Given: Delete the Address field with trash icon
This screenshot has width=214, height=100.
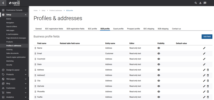Looking at the screenshot, I should (208, 70).
